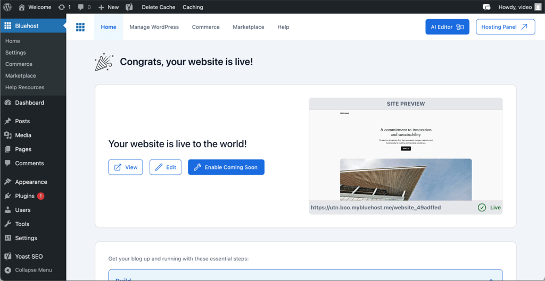The height and width of the screenshot is (281, 545).
Task: Click the WordPress logo in admin bar
Action: (7, 7)
